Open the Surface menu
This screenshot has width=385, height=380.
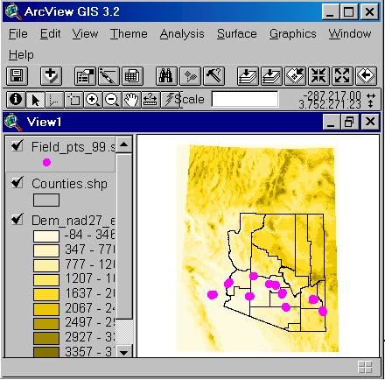coord(237,34)
